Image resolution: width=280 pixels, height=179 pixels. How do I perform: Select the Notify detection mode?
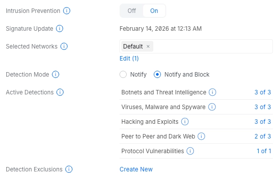(124, 74)
